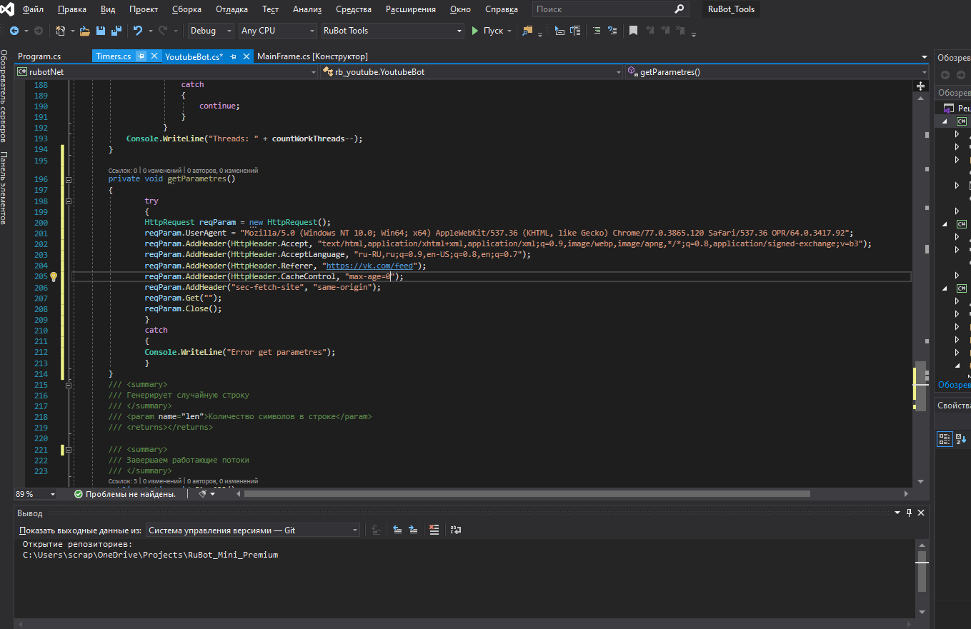Screen dimensions: 971x629
Task: Clear all output with the red-X list icon
Action: tap(434, 530)
